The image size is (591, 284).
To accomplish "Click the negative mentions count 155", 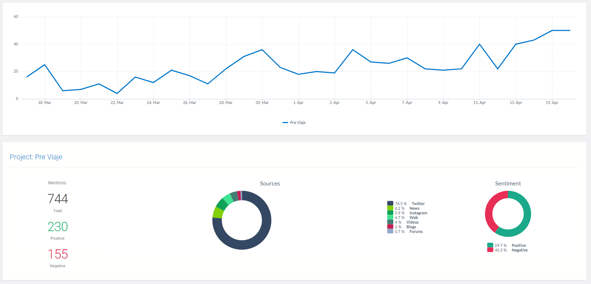I will [x=58, y=254].
